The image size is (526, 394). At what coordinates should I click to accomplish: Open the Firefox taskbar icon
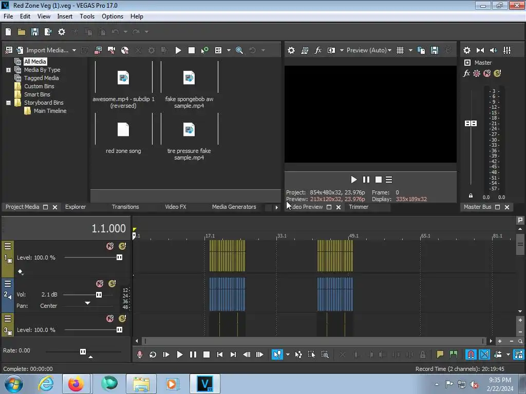click(76, 384)
